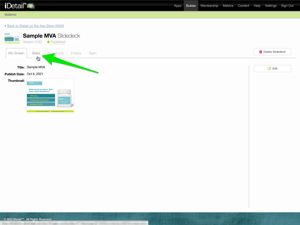Click the iDetail logo in header
Screen dimensions: 300x225
click(x=20, y=6)
